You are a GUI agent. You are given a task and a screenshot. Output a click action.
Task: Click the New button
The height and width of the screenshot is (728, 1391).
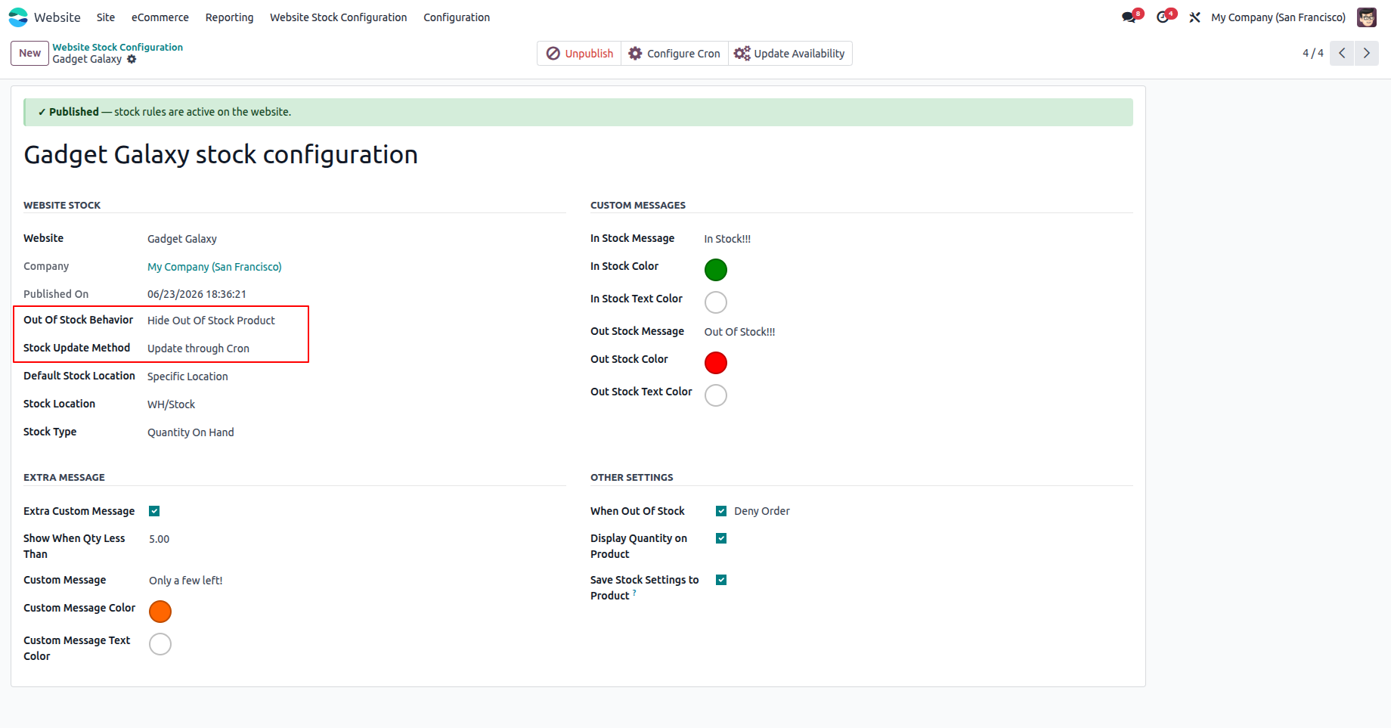[29, 53]
